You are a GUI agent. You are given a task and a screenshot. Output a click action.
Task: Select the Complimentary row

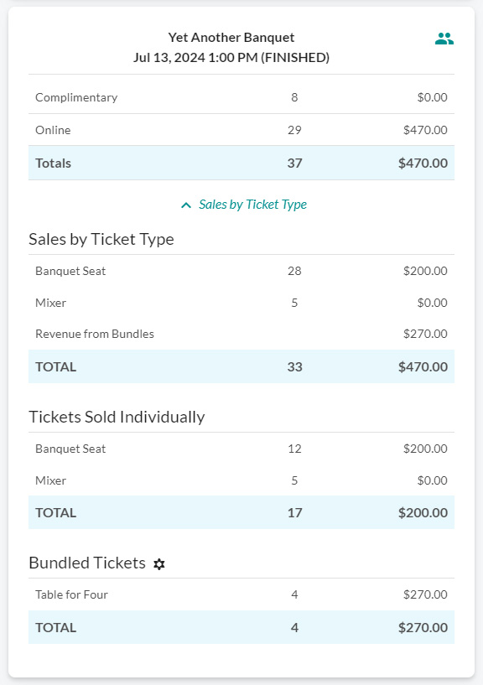[241, 97]
